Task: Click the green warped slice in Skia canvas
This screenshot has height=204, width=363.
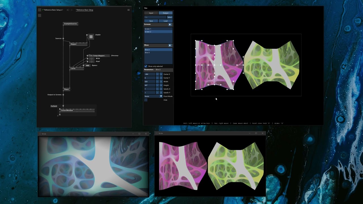Action: tap(272, 65)
